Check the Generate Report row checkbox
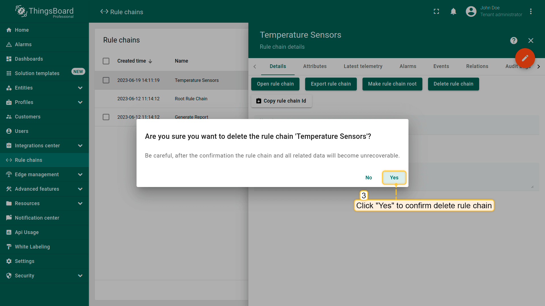This screenshot has width=545, height=306. (x=106, y=117)
